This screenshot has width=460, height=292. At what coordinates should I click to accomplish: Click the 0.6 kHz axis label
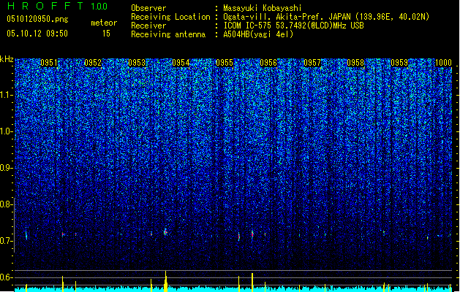pyautogui.click(x=7, y=277)
